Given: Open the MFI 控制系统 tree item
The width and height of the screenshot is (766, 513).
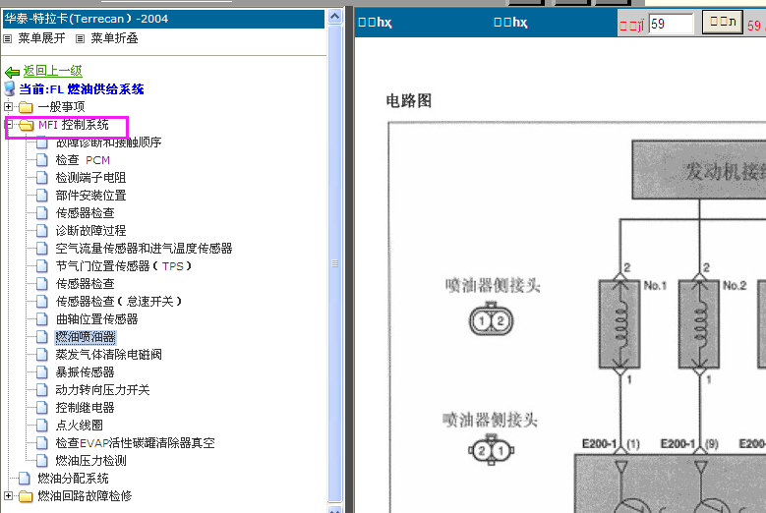Looking at the screenshot, I should tap(74, 125).
